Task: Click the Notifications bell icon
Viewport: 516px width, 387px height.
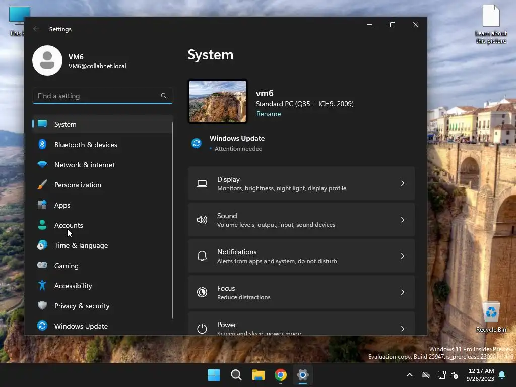Action: [x=202, y=256]
